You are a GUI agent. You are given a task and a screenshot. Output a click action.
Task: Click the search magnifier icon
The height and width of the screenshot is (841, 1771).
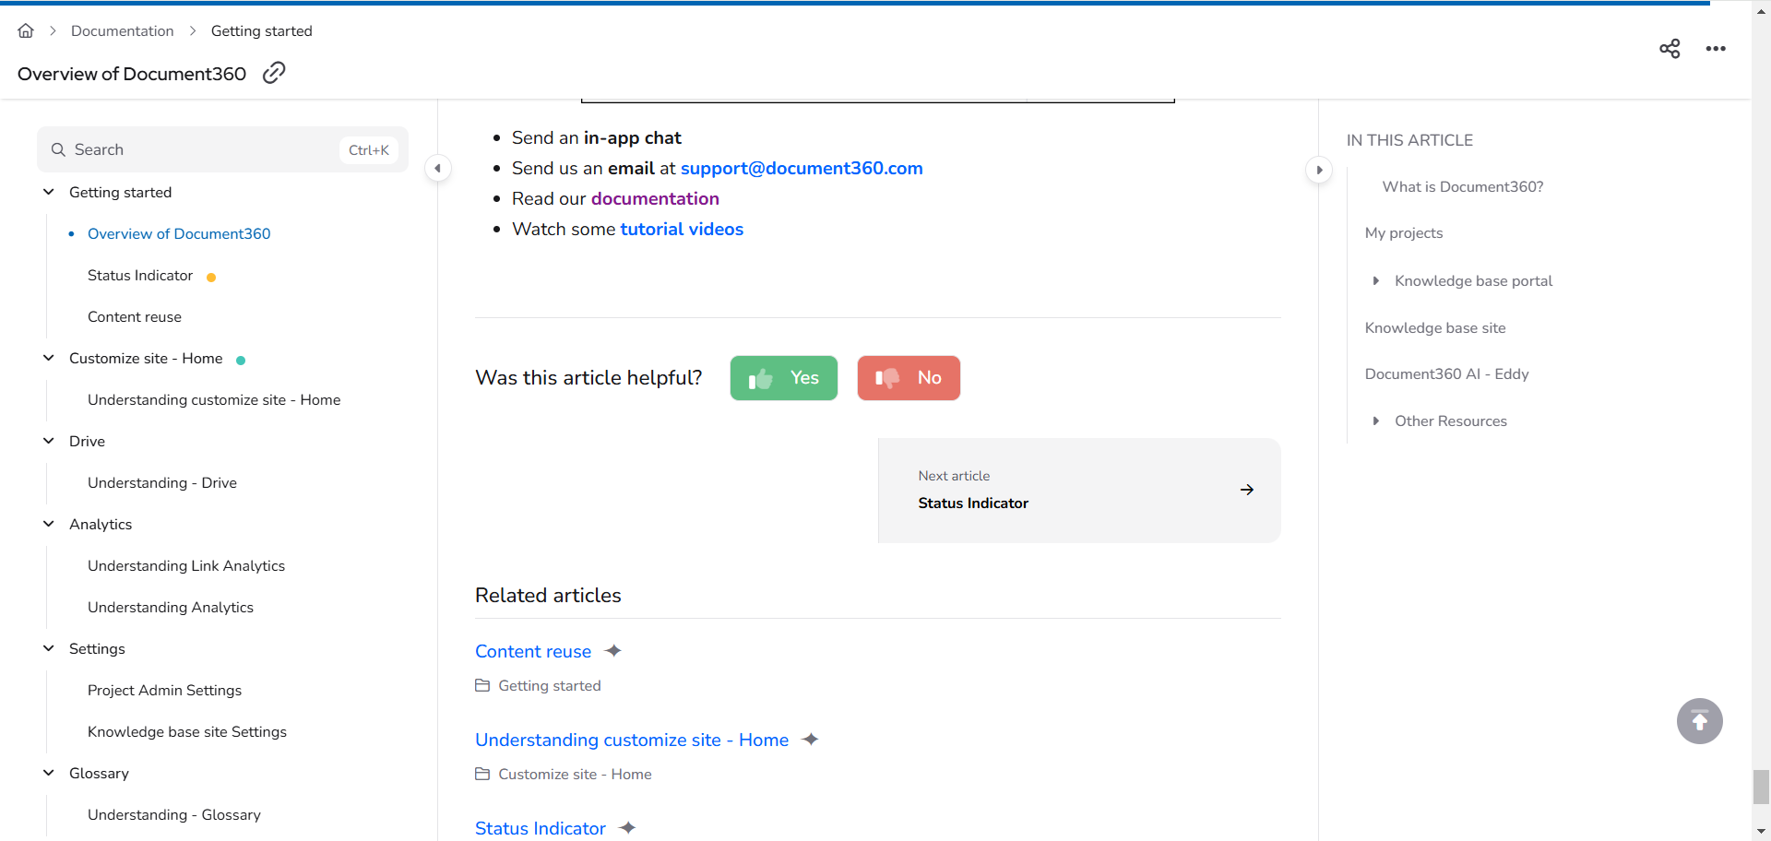click(58, 149)
